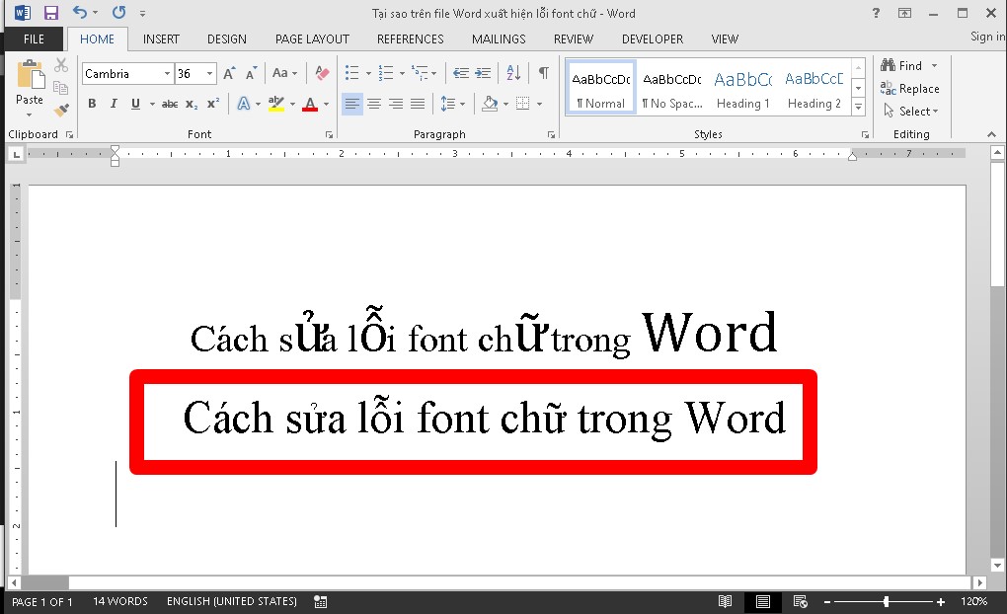Screen dimensions: 1007x614
Task: Align paragraph text to the right
Action: tap(396, 104)
